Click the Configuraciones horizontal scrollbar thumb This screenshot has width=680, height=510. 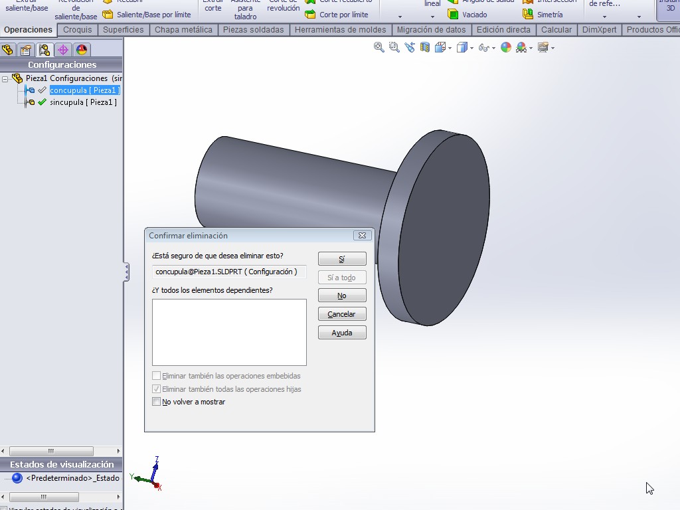pos(51,451)
